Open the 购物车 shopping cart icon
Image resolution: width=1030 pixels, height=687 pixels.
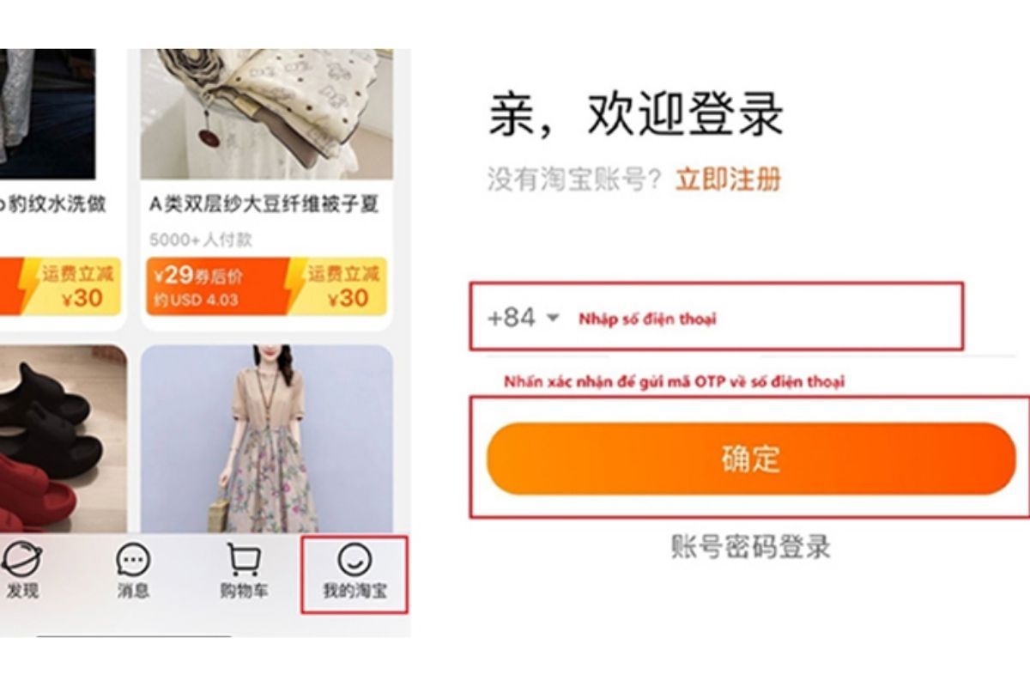(244, 560)
